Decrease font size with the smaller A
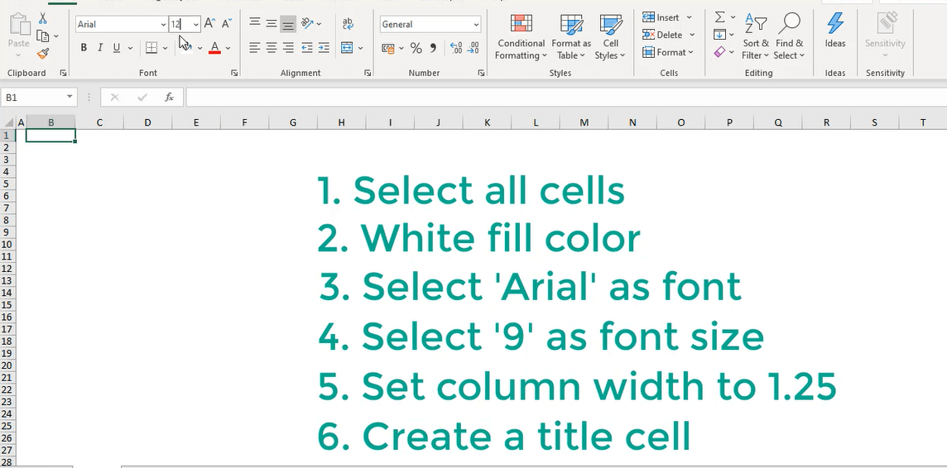The image size is (947, 468). (x=227, y=23)
